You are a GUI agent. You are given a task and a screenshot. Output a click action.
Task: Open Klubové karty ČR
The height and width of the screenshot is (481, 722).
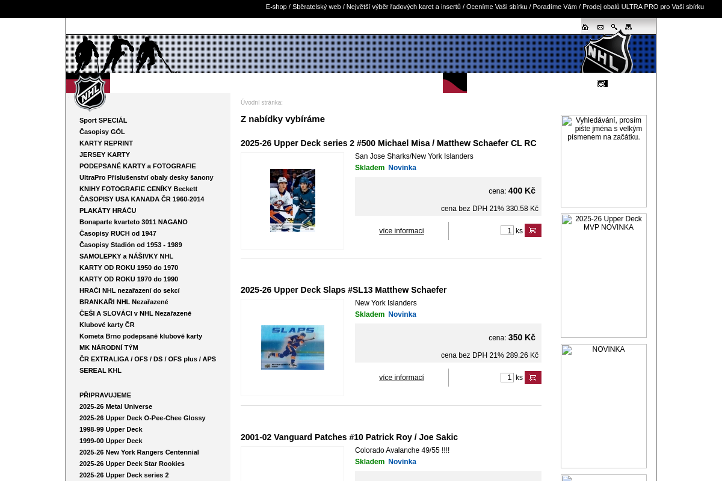[x=107, y=325]
